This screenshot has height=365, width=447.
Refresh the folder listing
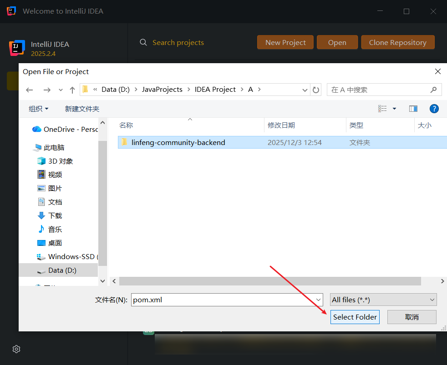[x=315, y=90]
